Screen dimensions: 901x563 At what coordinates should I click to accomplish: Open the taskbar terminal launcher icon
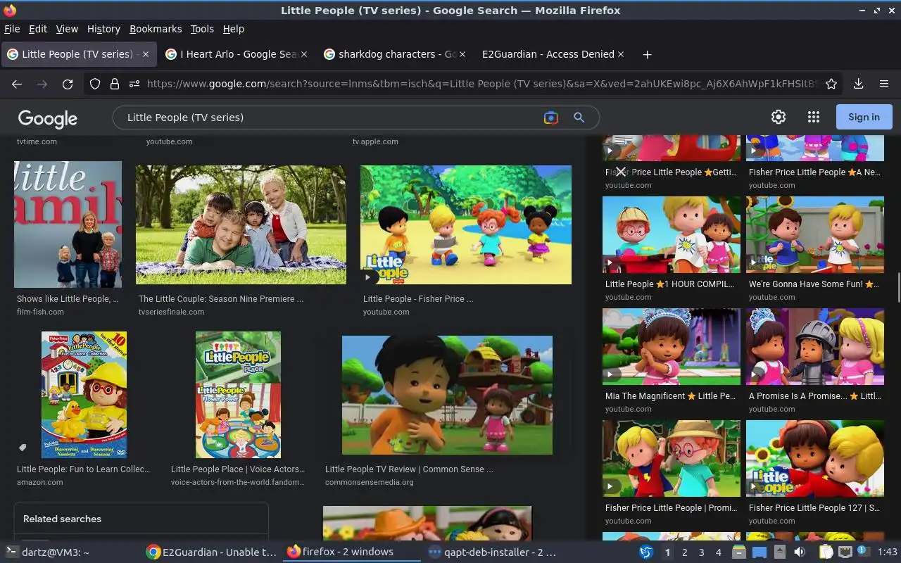coord(11,552)
